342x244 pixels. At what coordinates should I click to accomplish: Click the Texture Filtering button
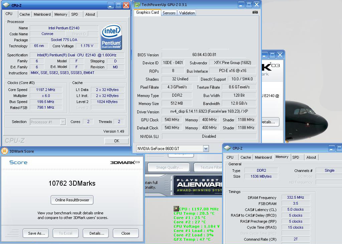click(208, 167)
